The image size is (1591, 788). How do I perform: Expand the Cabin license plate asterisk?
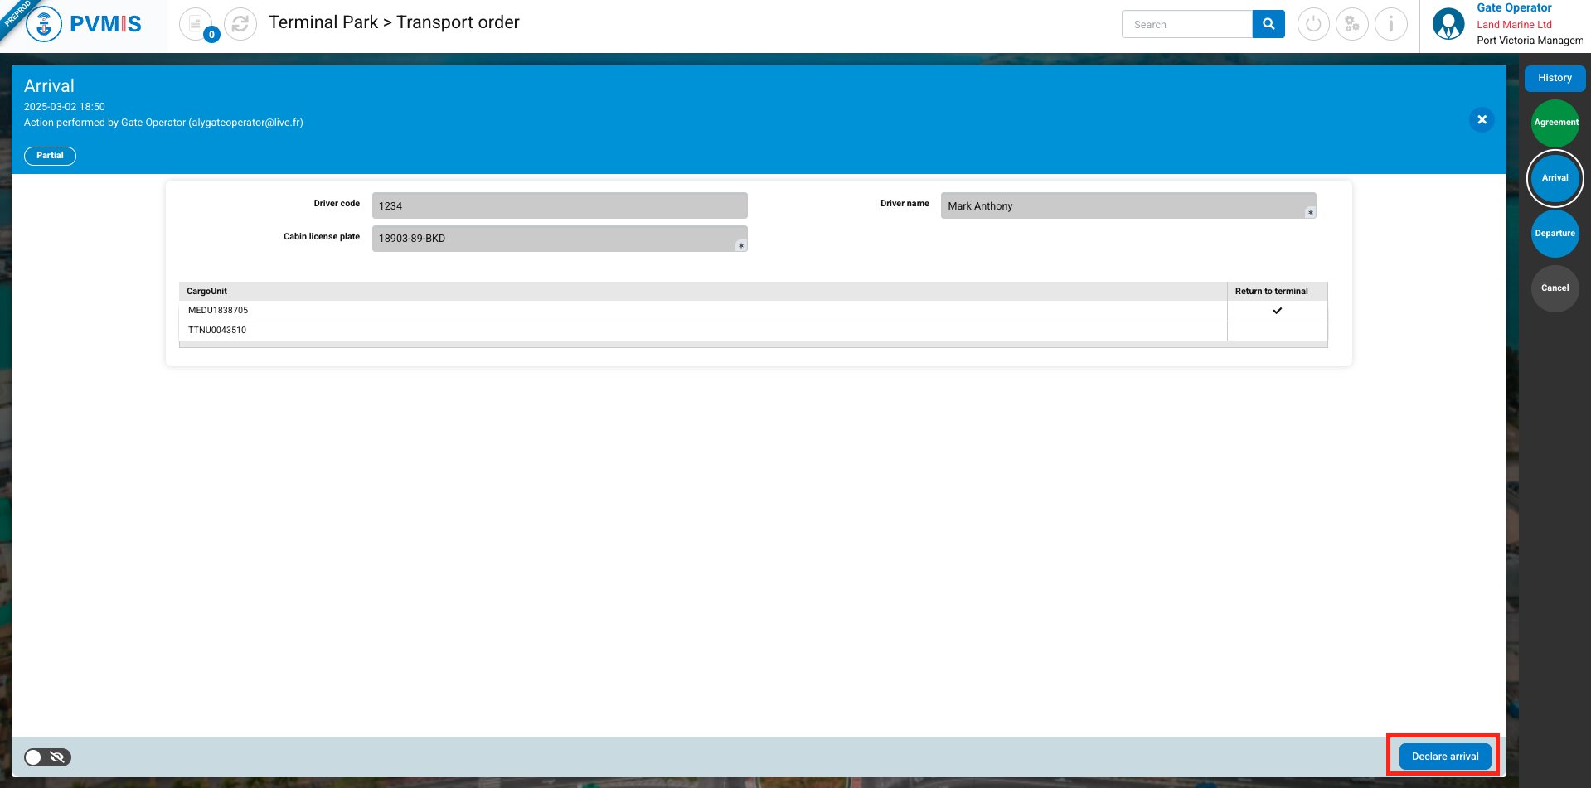(x=741, y=245)
